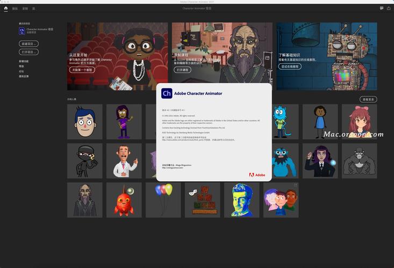Select the dark-robed bearded wizard puppet

[x=85, y=200]
